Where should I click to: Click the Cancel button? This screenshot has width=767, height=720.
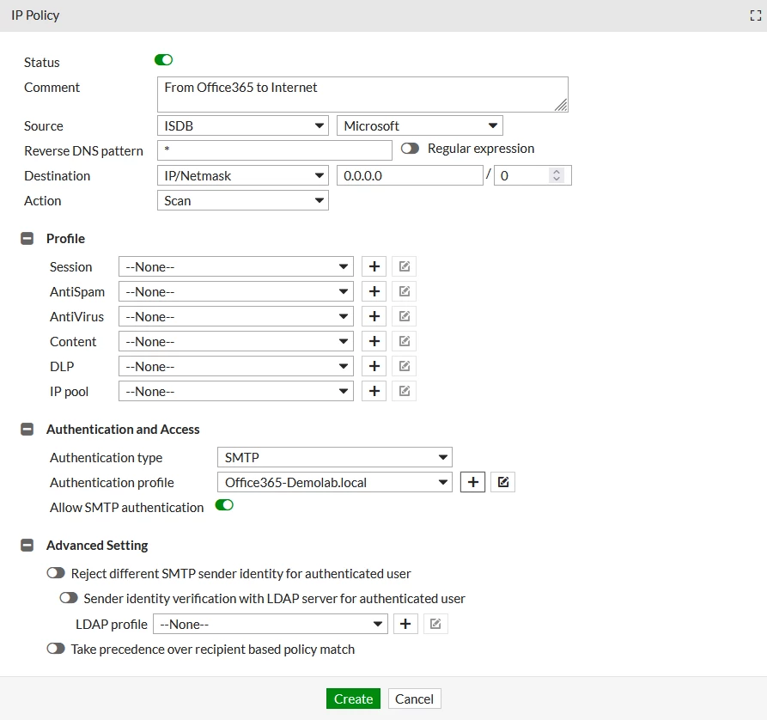(x=414, y=699)
